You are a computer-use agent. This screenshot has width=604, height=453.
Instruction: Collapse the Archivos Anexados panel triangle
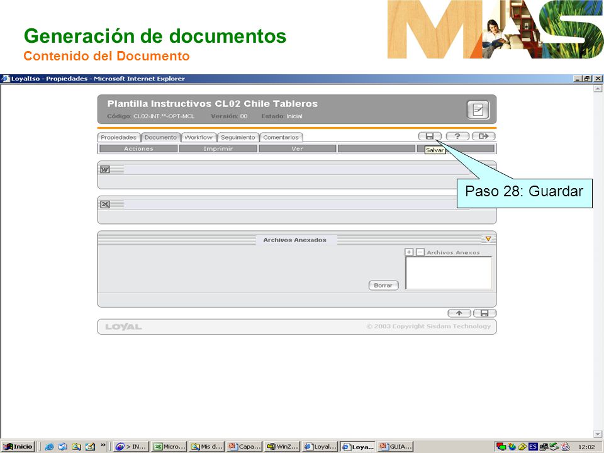tap(488, 239)
